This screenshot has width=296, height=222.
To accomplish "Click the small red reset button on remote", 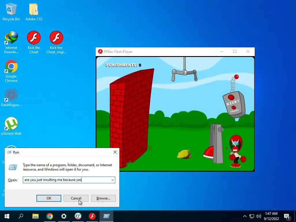I will click(x=234, y=108).
